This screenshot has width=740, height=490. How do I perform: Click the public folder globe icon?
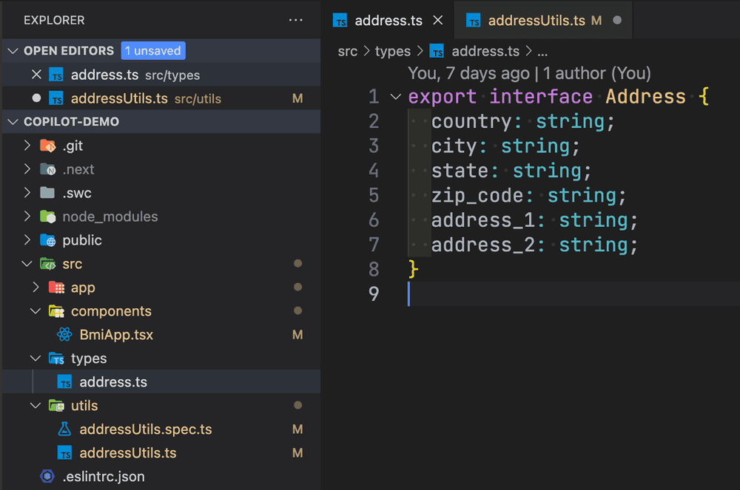[48, 240]
